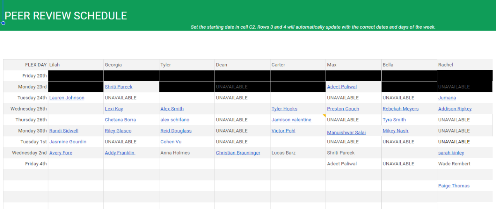Select the Lucas Barz cell
The width and height of the screenshot is (496, 209).
(x=284, y=153)
